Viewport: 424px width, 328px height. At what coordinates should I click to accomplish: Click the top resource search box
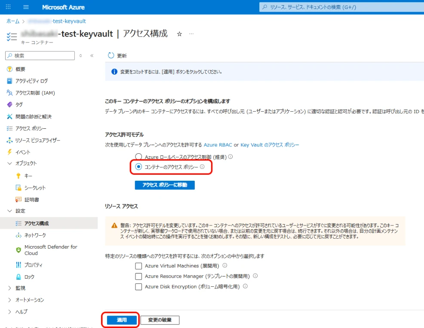pyautogui.click(x=340, y=7)
